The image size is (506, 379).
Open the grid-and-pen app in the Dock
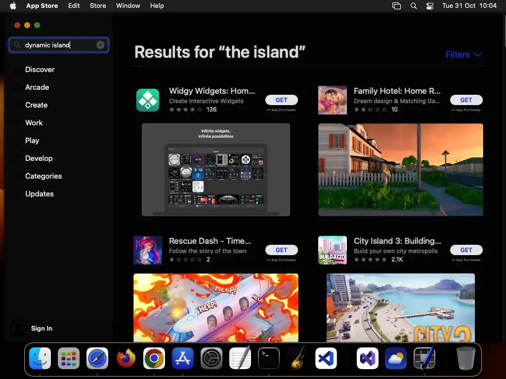(424, 358)
